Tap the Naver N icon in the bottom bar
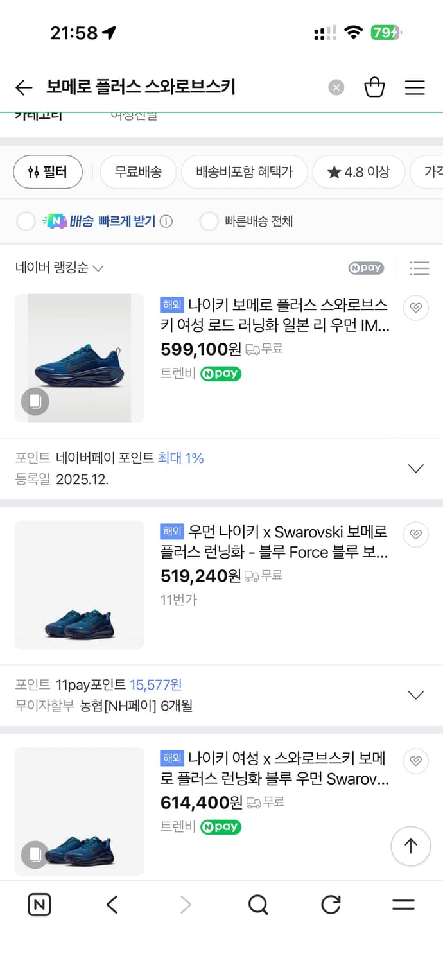 click(x=39, y=905)
